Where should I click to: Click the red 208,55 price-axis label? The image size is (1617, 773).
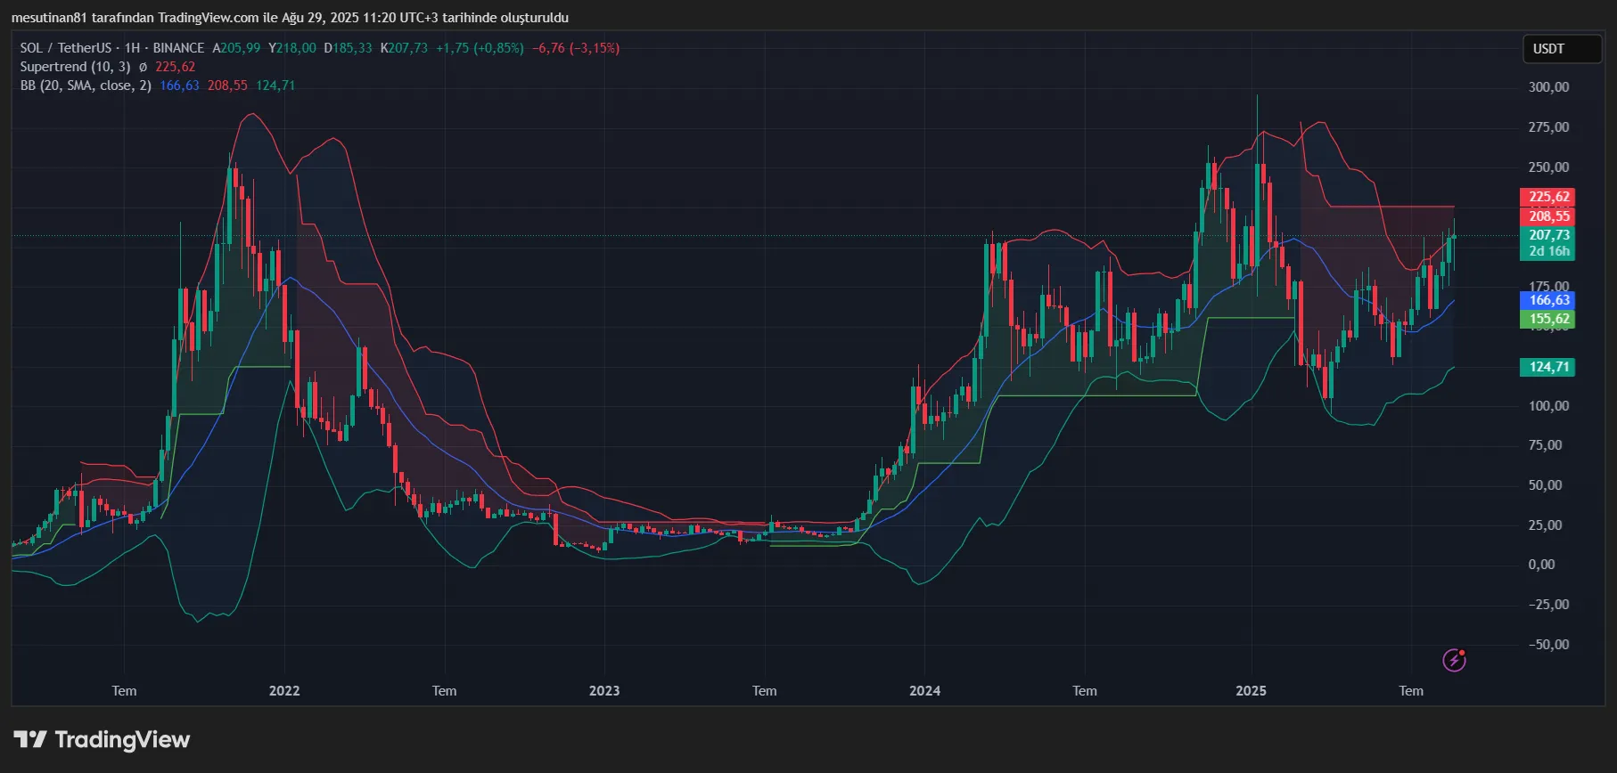click(1547, 216)
